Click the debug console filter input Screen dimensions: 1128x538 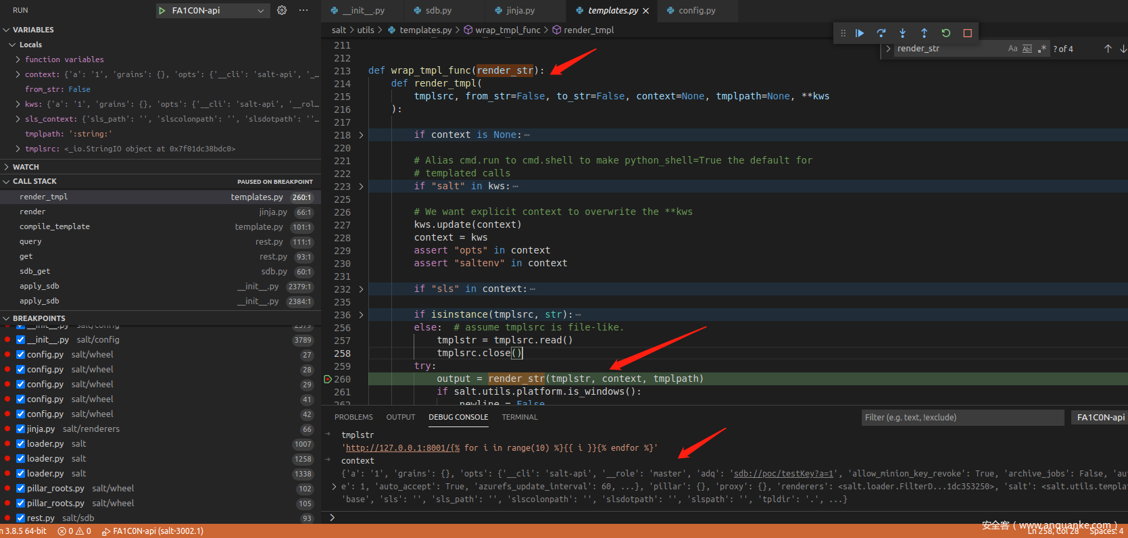(962, 418)
